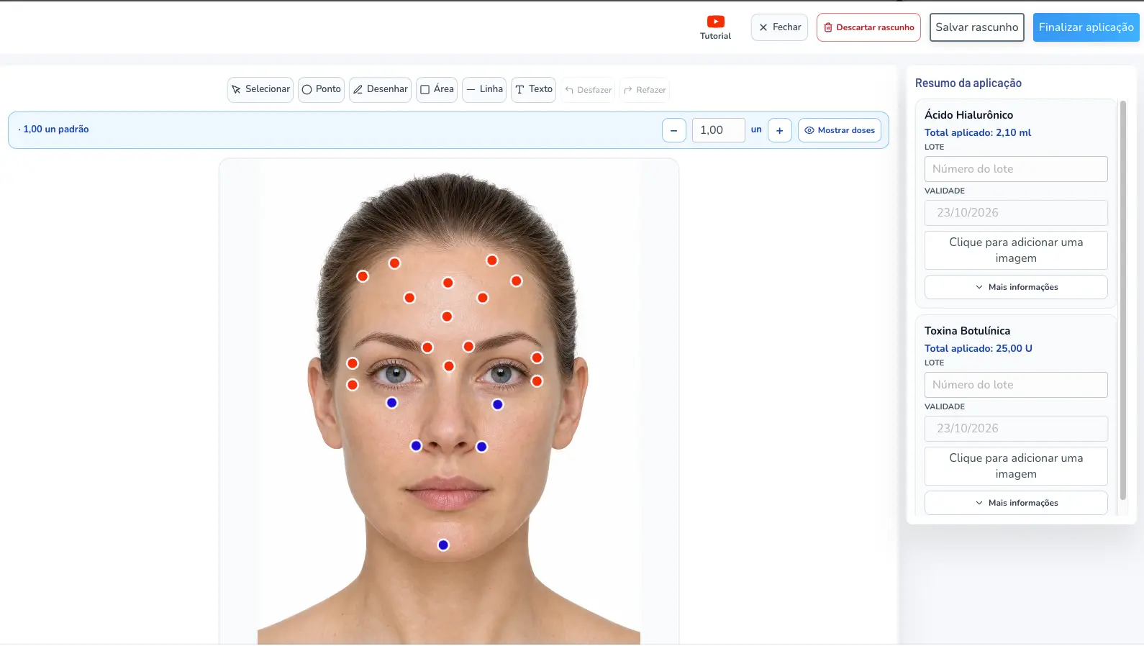Screen dimensions: 1144x646
Task: Click the 'Total aplicado: 2,10 ml' text
Action: [x=978, y=132]
